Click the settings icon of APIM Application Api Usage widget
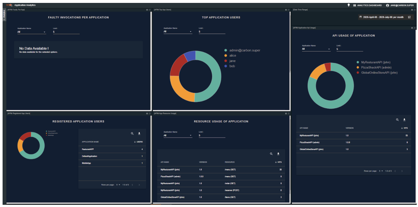The width and height of the screenshot is (418, 207). click(x=412, y=28)
